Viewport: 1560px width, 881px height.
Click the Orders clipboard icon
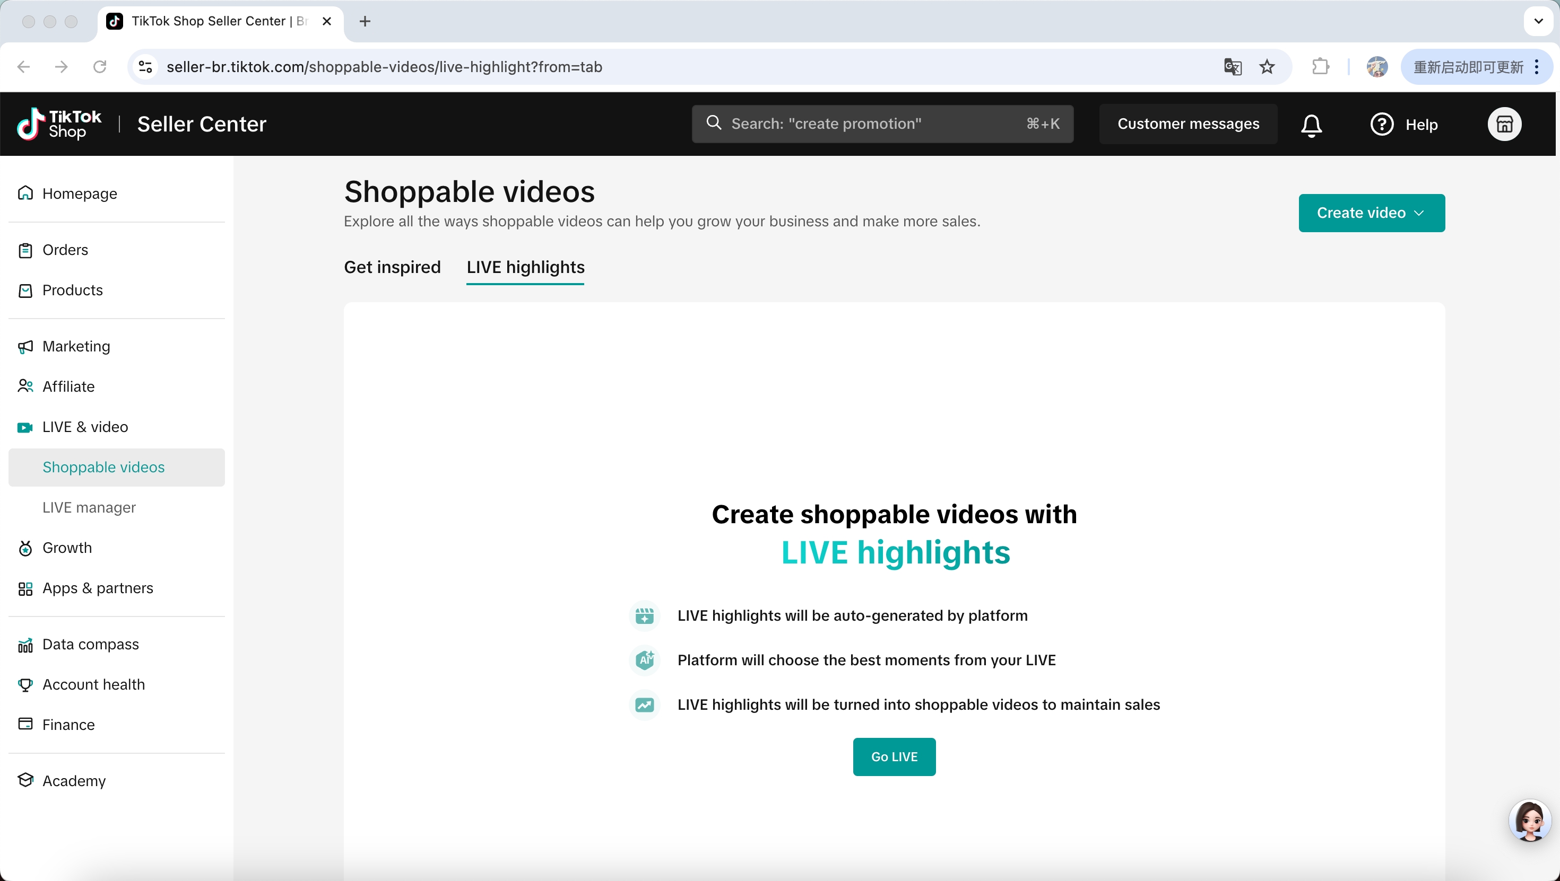25,250
